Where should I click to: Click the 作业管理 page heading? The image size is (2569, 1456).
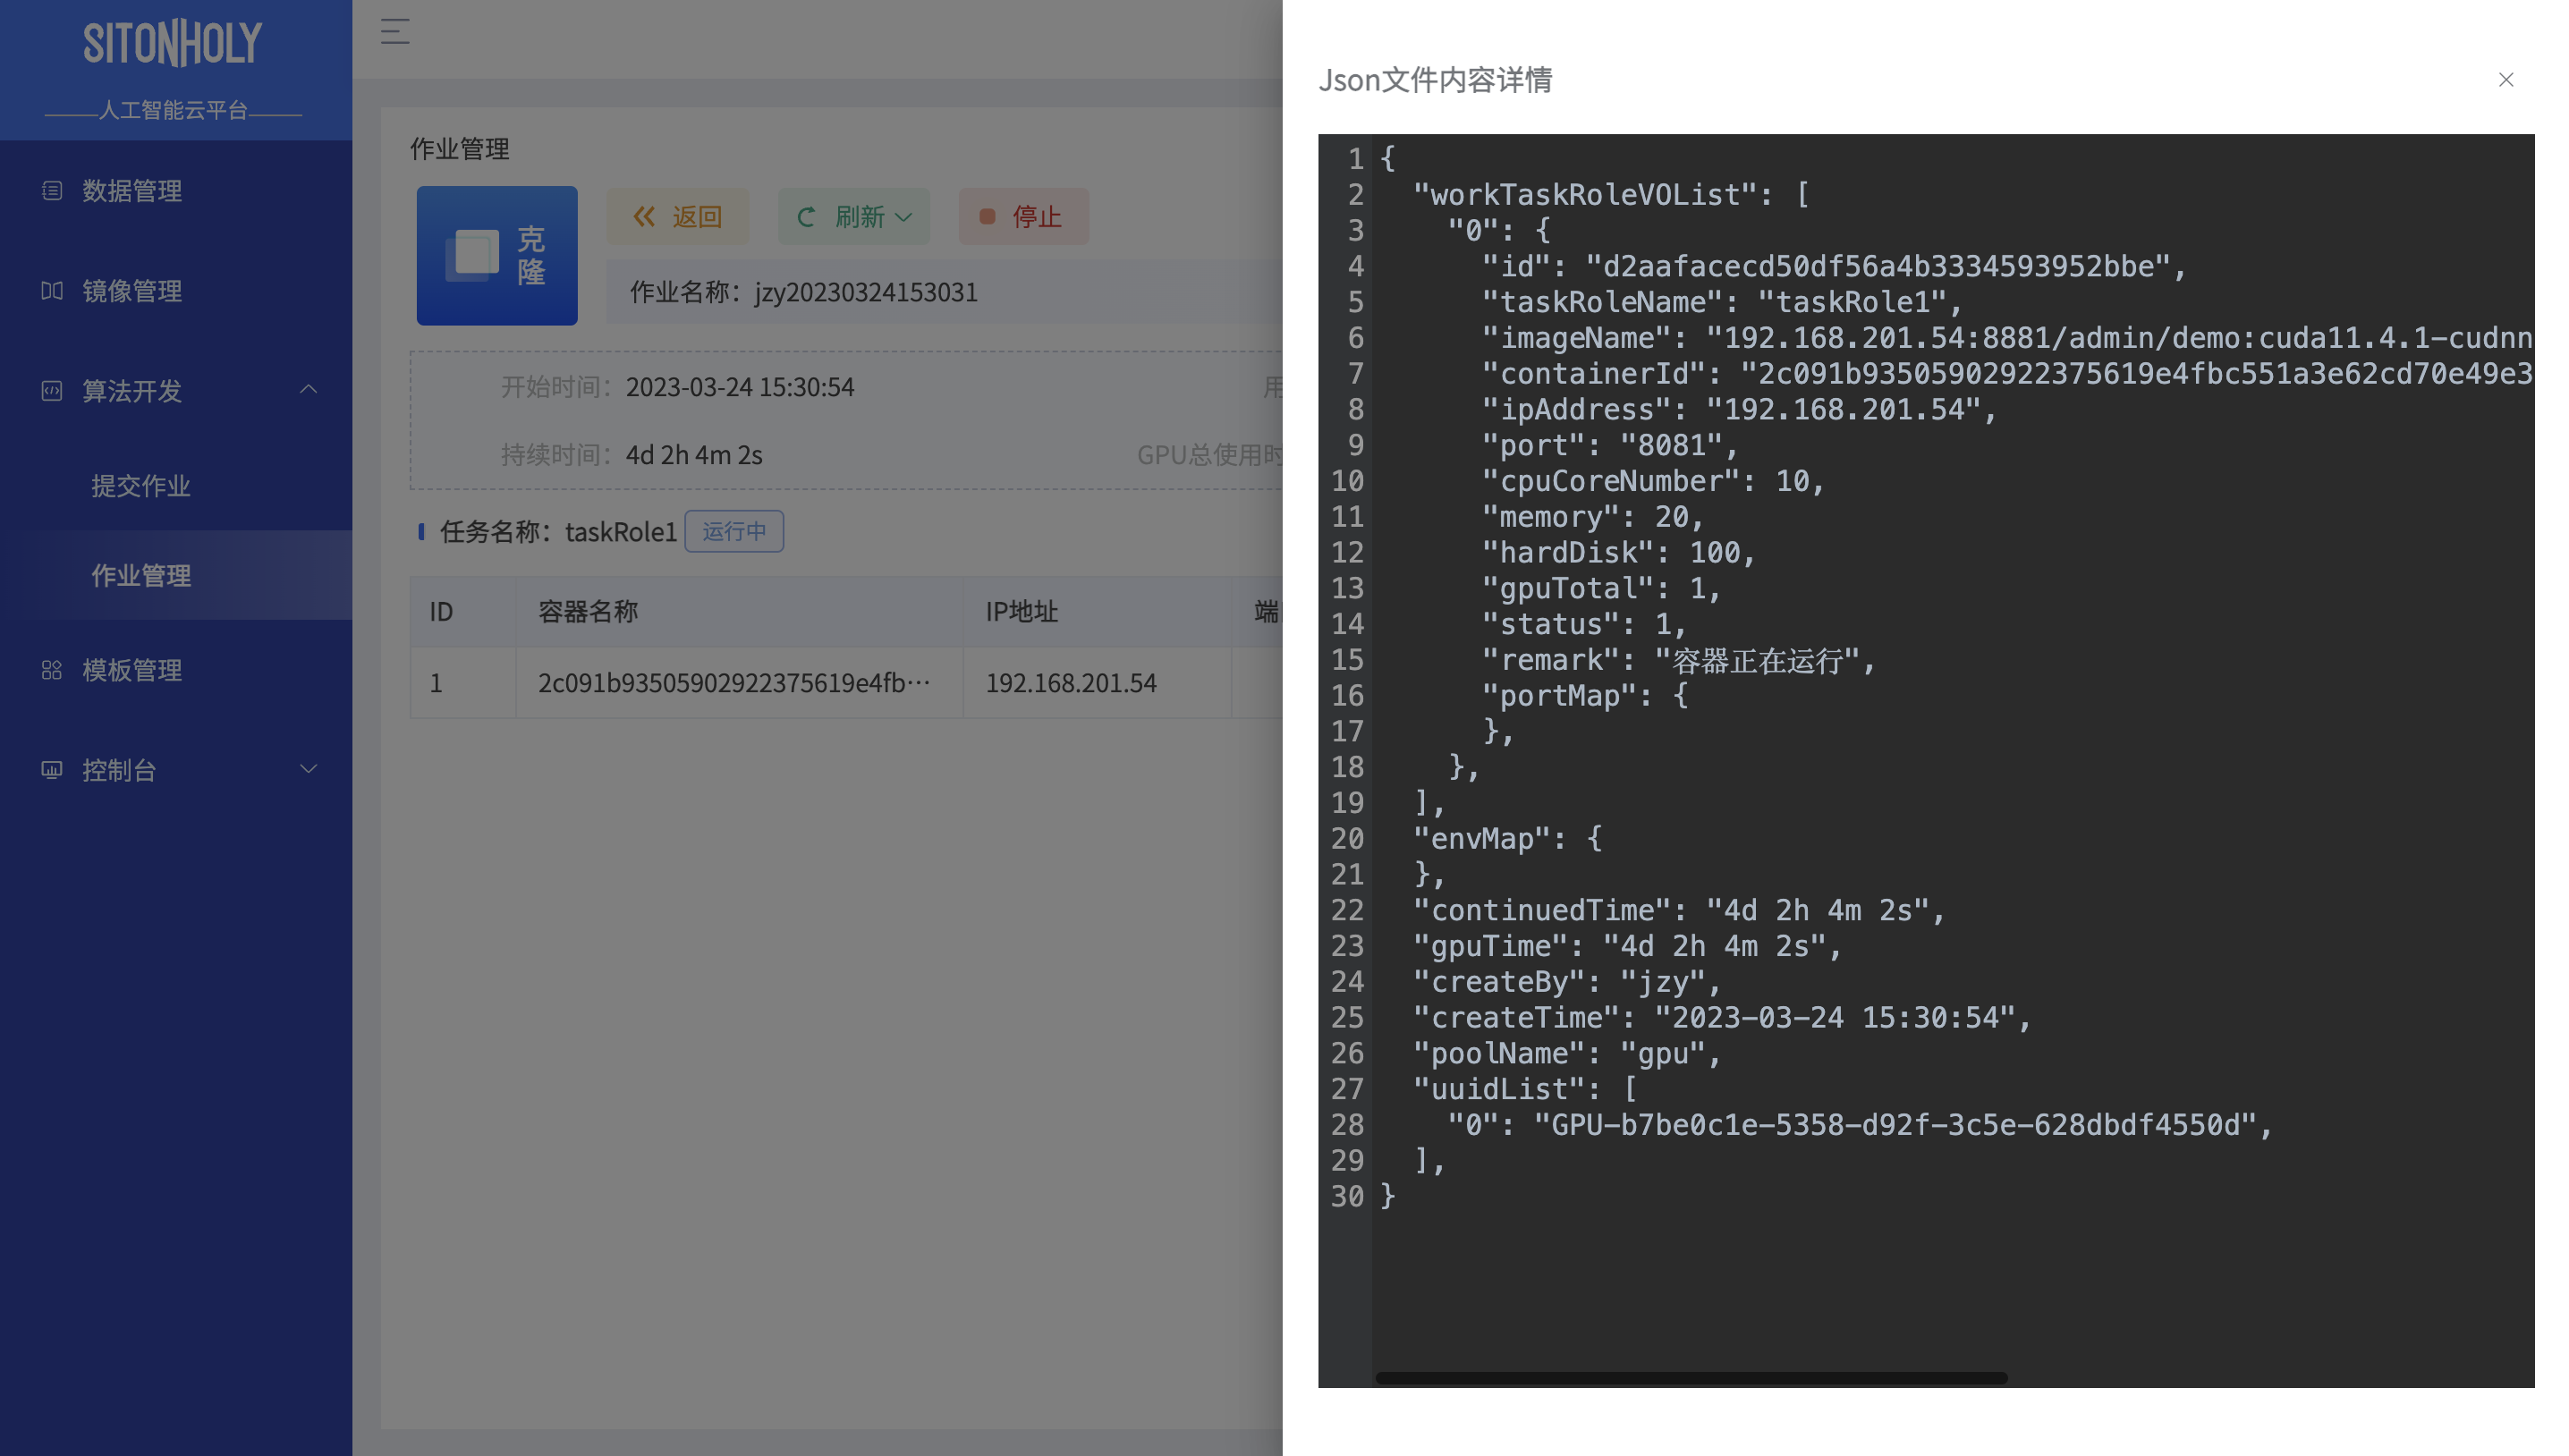[x=460, y=149]
